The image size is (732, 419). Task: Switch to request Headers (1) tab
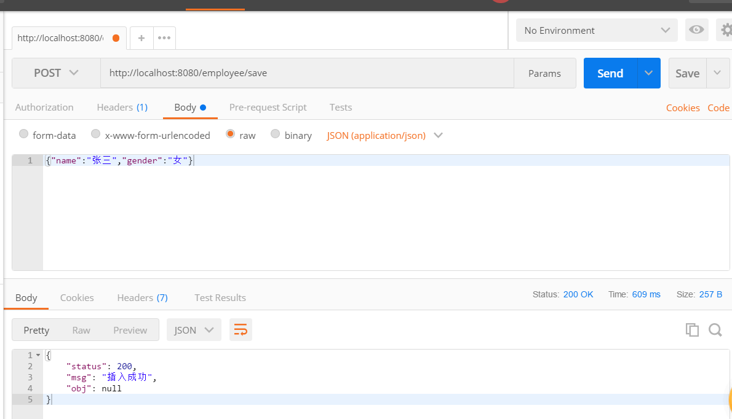coord(122,107)
